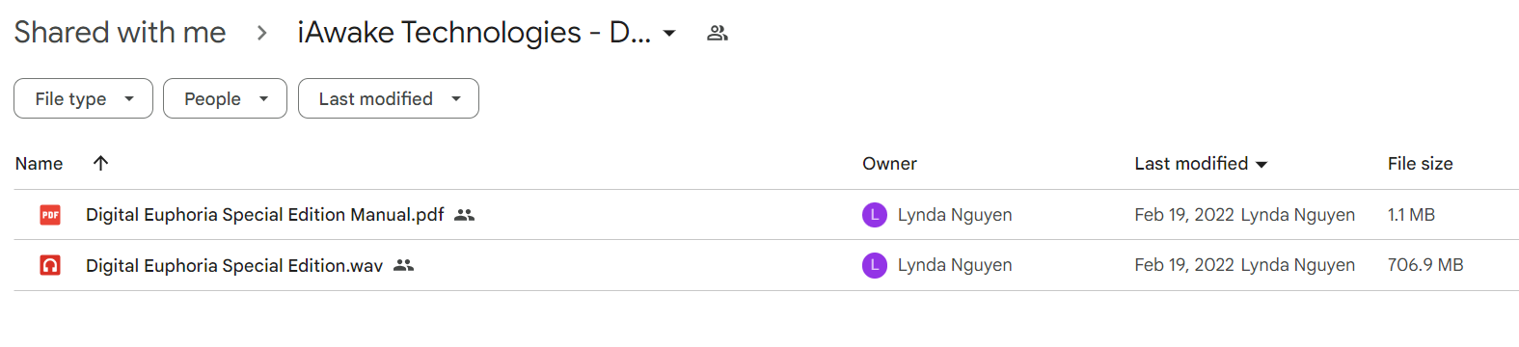
Task: Click the purple L avatar in the first row
Action: click(x=875, y=215)
